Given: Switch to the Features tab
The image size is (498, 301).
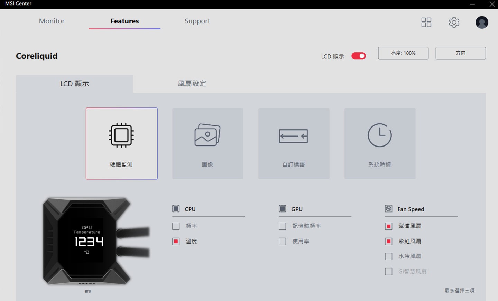Looking at the screenshot, I should (124, 21).
